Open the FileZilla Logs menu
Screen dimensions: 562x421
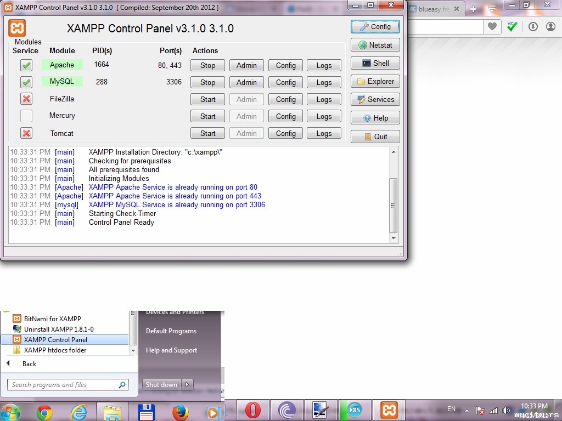tap(324, 99)
